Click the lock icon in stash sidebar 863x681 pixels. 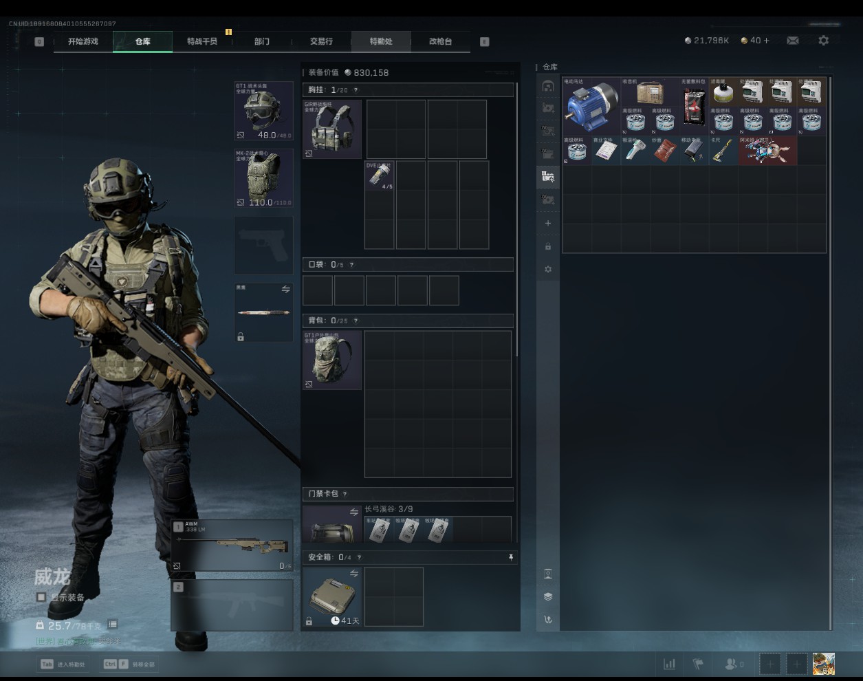[548, 246]
